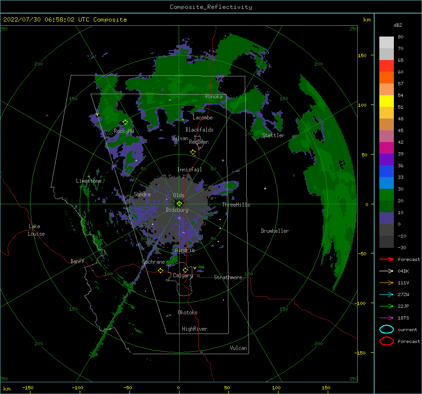Click the yellow diamond marker above Calgary label

point(185,270)
